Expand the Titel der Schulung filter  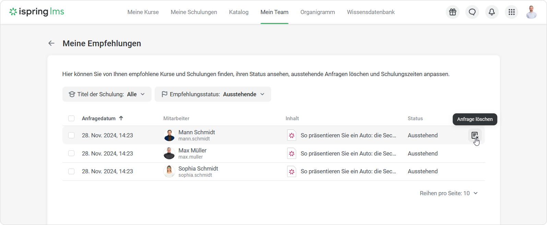[107, 94]
